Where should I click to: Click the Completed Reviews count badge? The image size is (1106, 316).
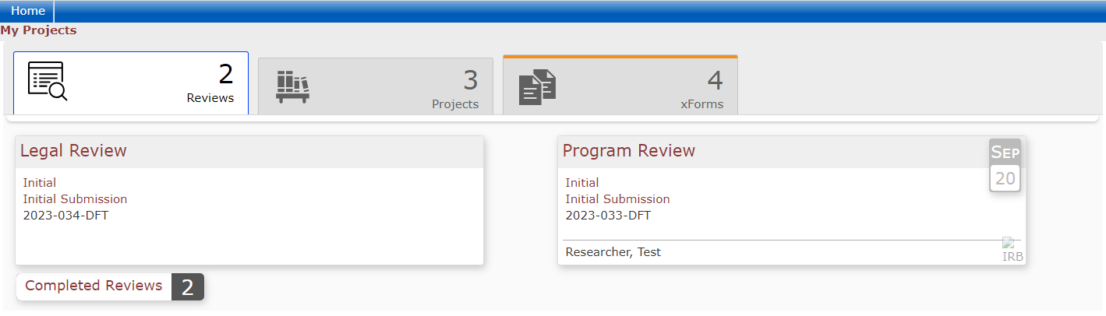pos(187,287)
